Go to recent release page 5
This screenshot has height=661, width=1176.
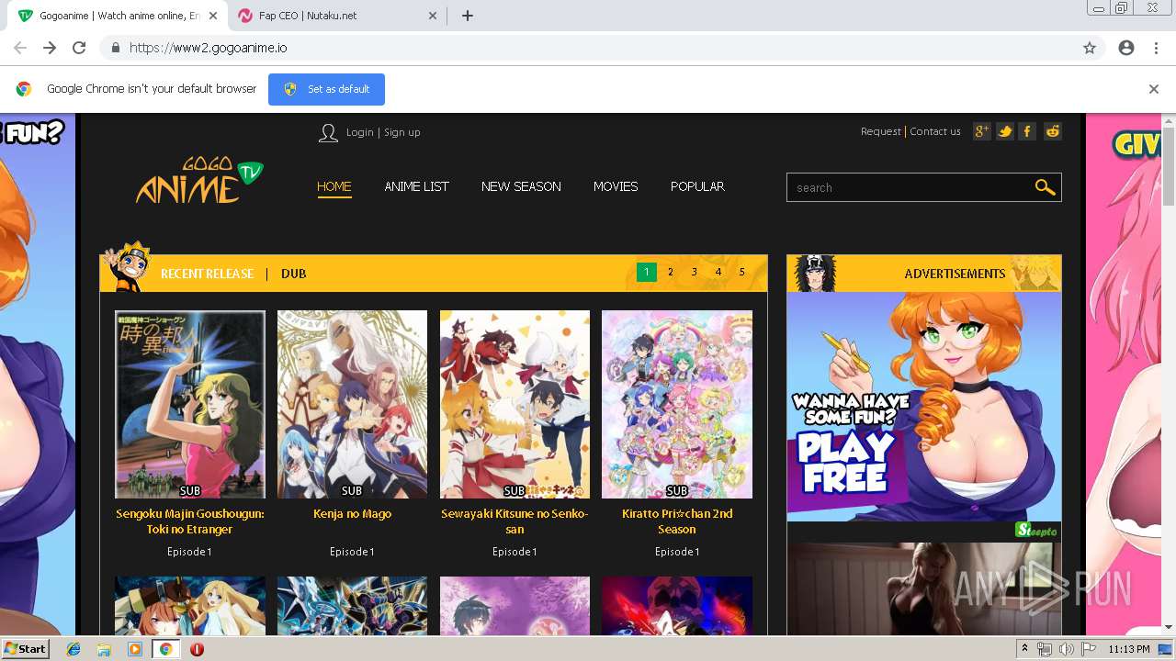[742, 272]
